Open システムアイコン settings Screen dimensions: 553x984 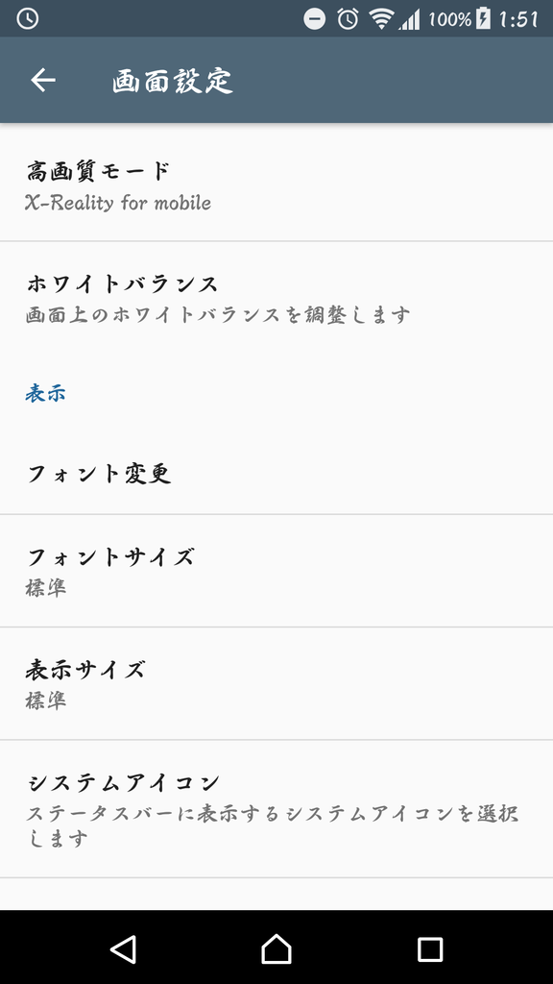tap(276, 809)
